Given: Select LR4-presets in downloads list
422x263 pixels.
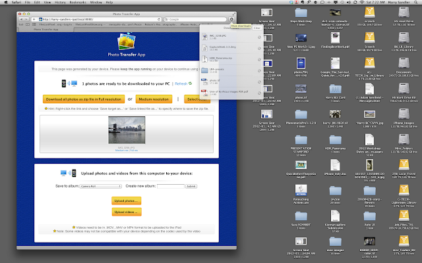Looking at the screenshot, I should (231, 70).
